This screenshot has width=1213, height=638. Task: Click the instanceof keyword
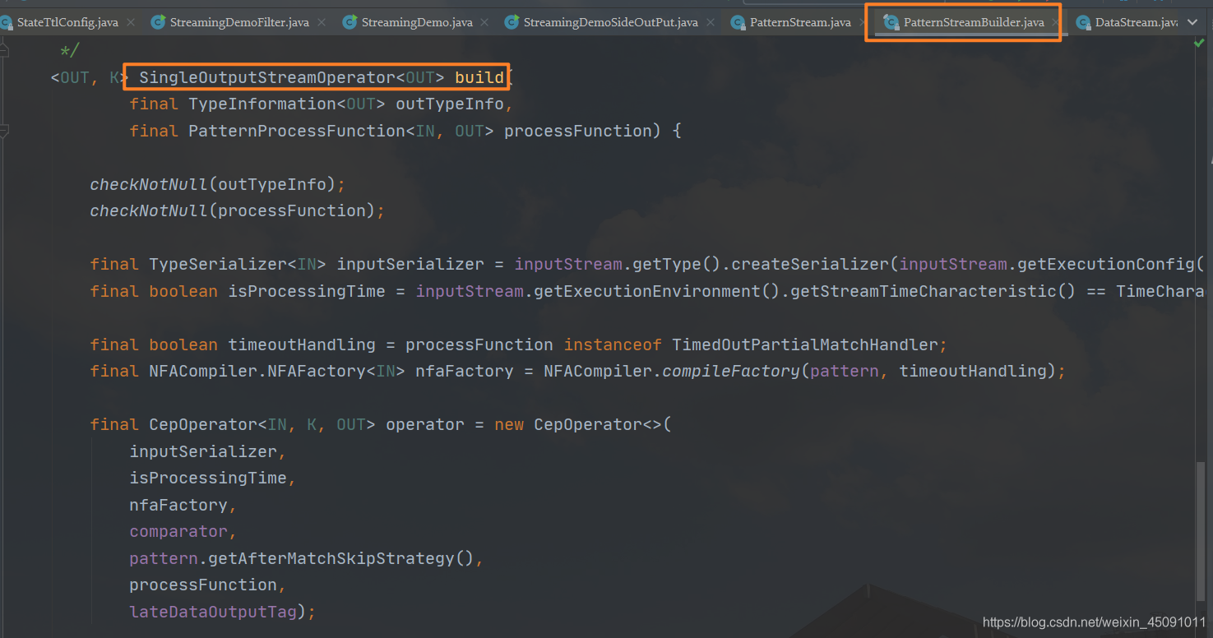613,344
